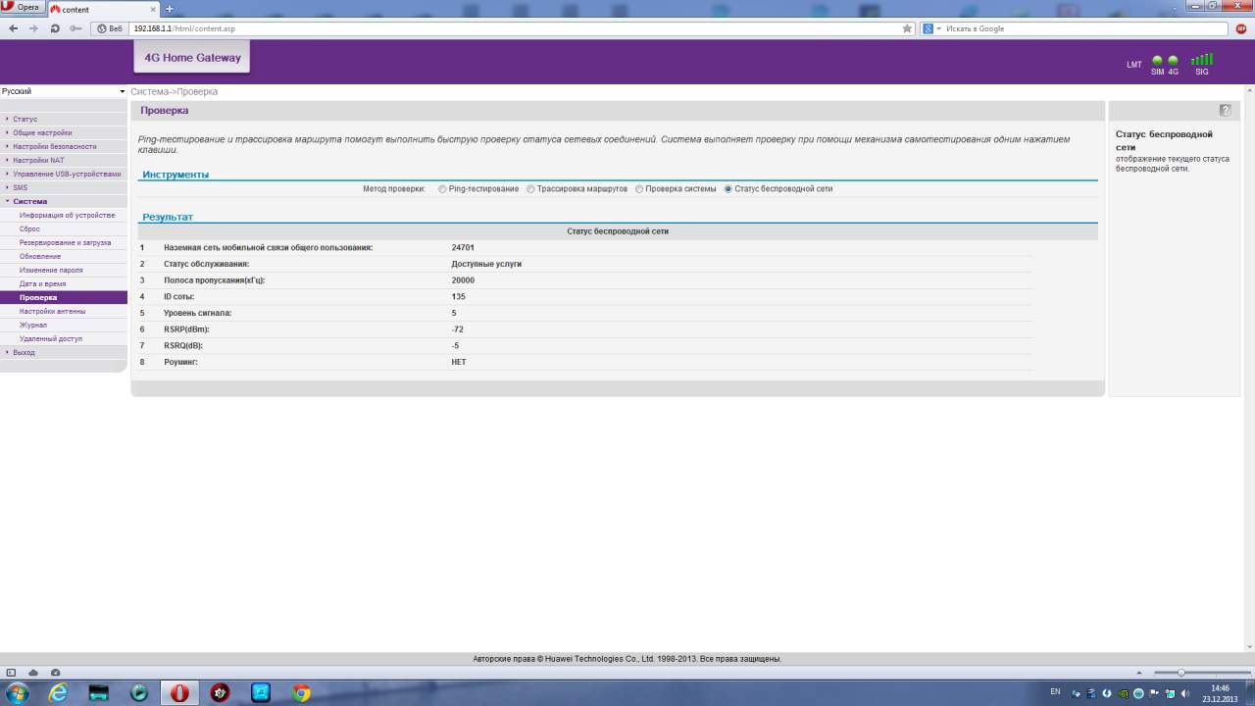Select the active 'Проверка' sidebar item

point(64,297)
